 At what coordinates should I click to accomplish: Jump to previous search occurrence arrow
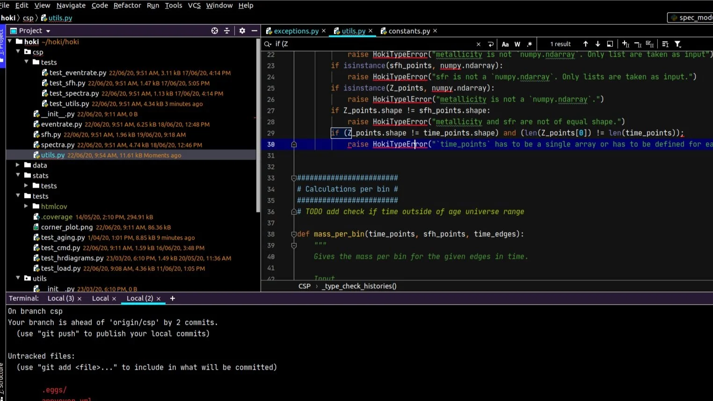585,44
